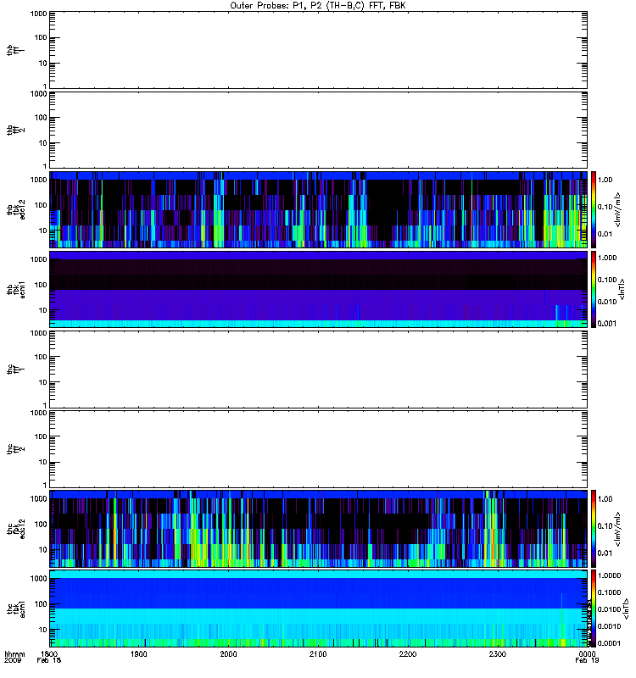Click the "Feb 18" date label
Screen dimensions: 636x678
tap(49, 661)
